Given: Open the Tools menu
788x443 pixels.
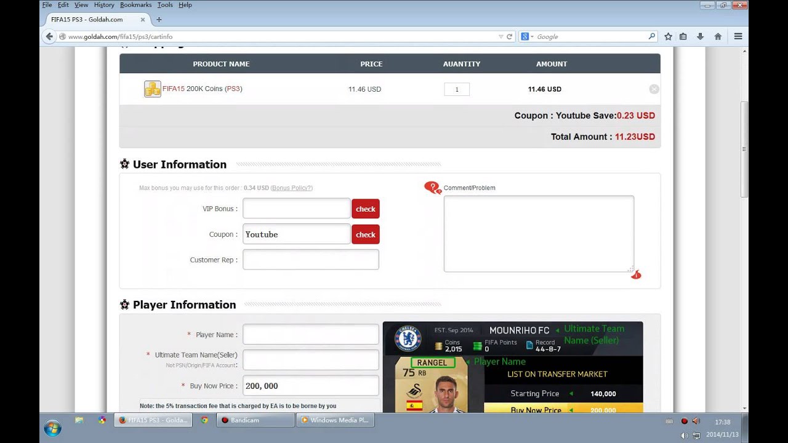Looking at the screenshot, I should tap(165, 5).
